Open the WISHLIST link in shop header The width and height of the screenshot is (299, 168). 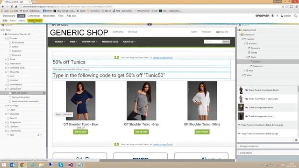tap(206, 32)
